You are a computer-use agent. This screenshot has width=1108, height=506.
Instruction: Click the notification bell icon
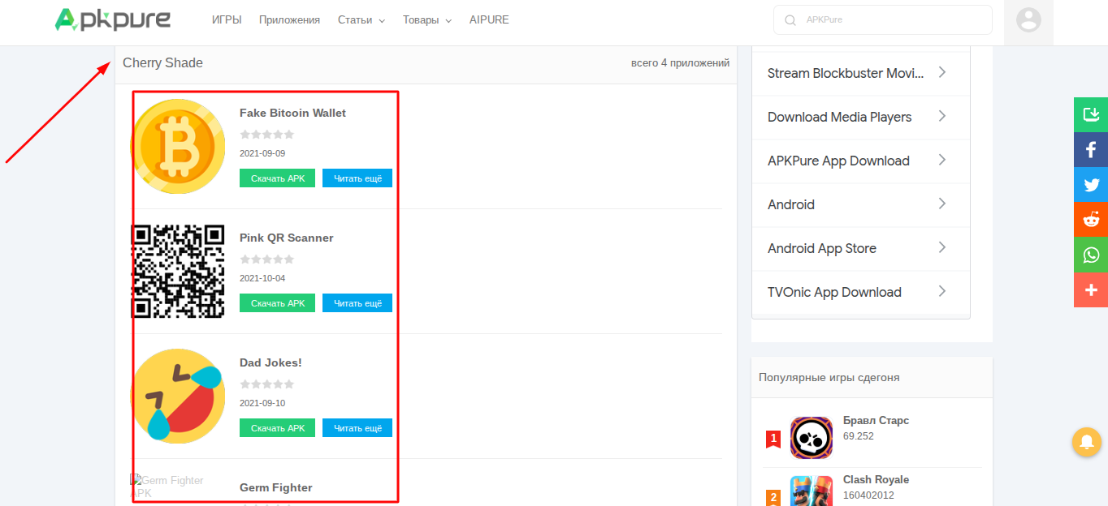[1087, 441]
